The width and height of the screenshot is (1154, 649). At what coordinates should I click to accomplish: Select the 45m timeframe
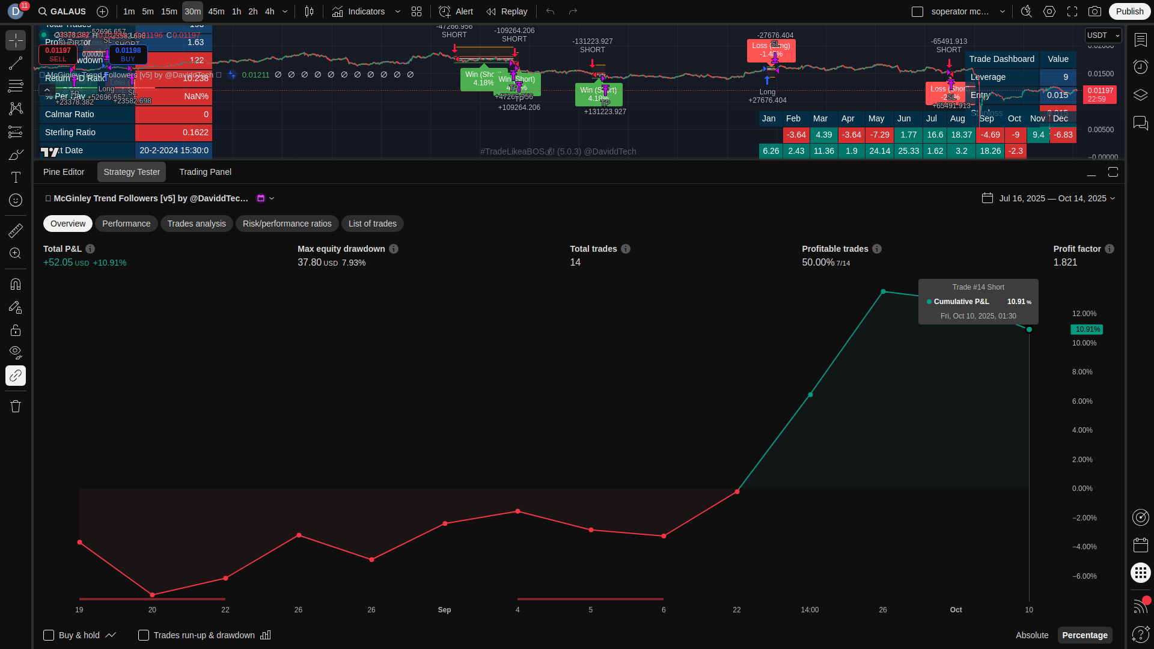[x=216, y=11]
